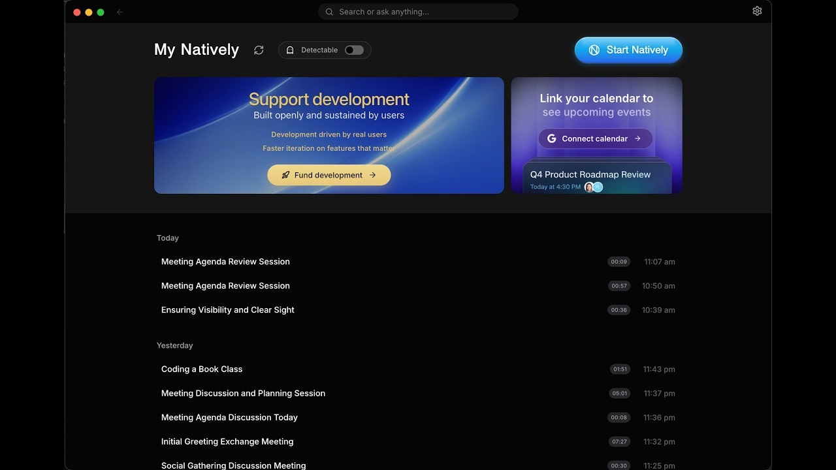Click the refresh icon beside My Natively
Viewport: 836px width, 470px height.
259,50
